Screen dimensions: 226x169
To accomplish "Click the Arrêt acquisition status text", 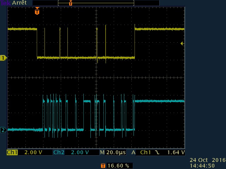I will pos(19,3).
